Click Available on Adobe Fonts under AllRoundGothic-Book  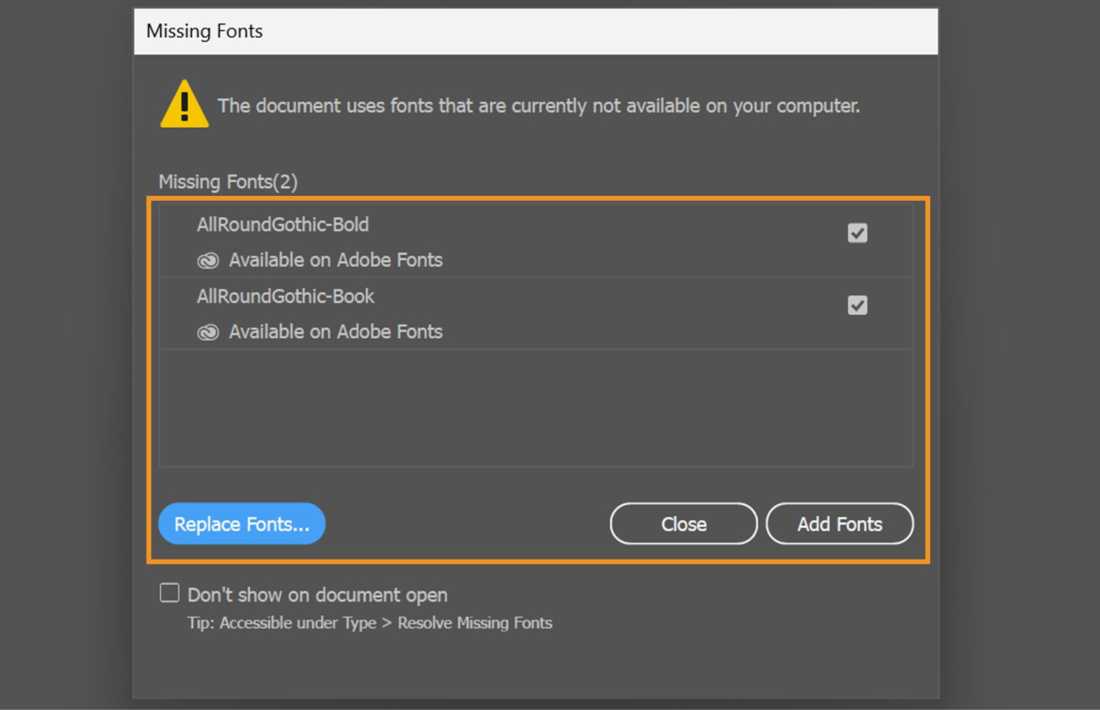point(335,332)
